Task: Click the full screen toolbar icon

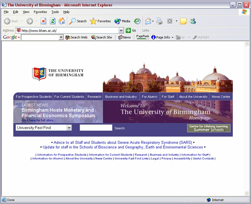Action: click(169, 21)
